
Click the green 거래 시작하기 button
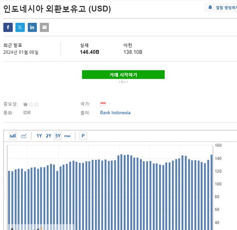point(123,75)
